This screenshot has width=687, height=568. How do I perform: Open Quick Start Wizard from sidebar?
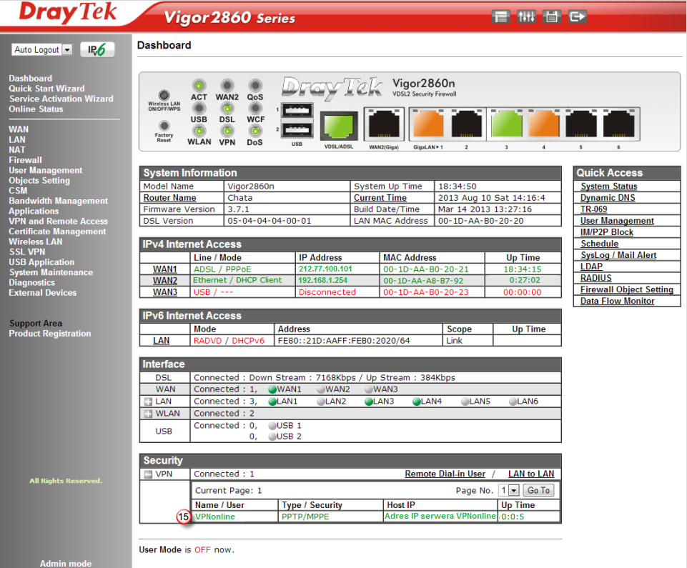pyautogui.click(x=47, y=89)
